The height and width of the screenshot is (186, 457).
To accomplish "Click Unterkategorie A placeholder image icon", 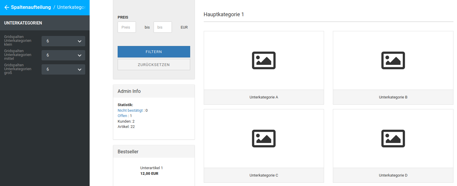I will [264, 60].
